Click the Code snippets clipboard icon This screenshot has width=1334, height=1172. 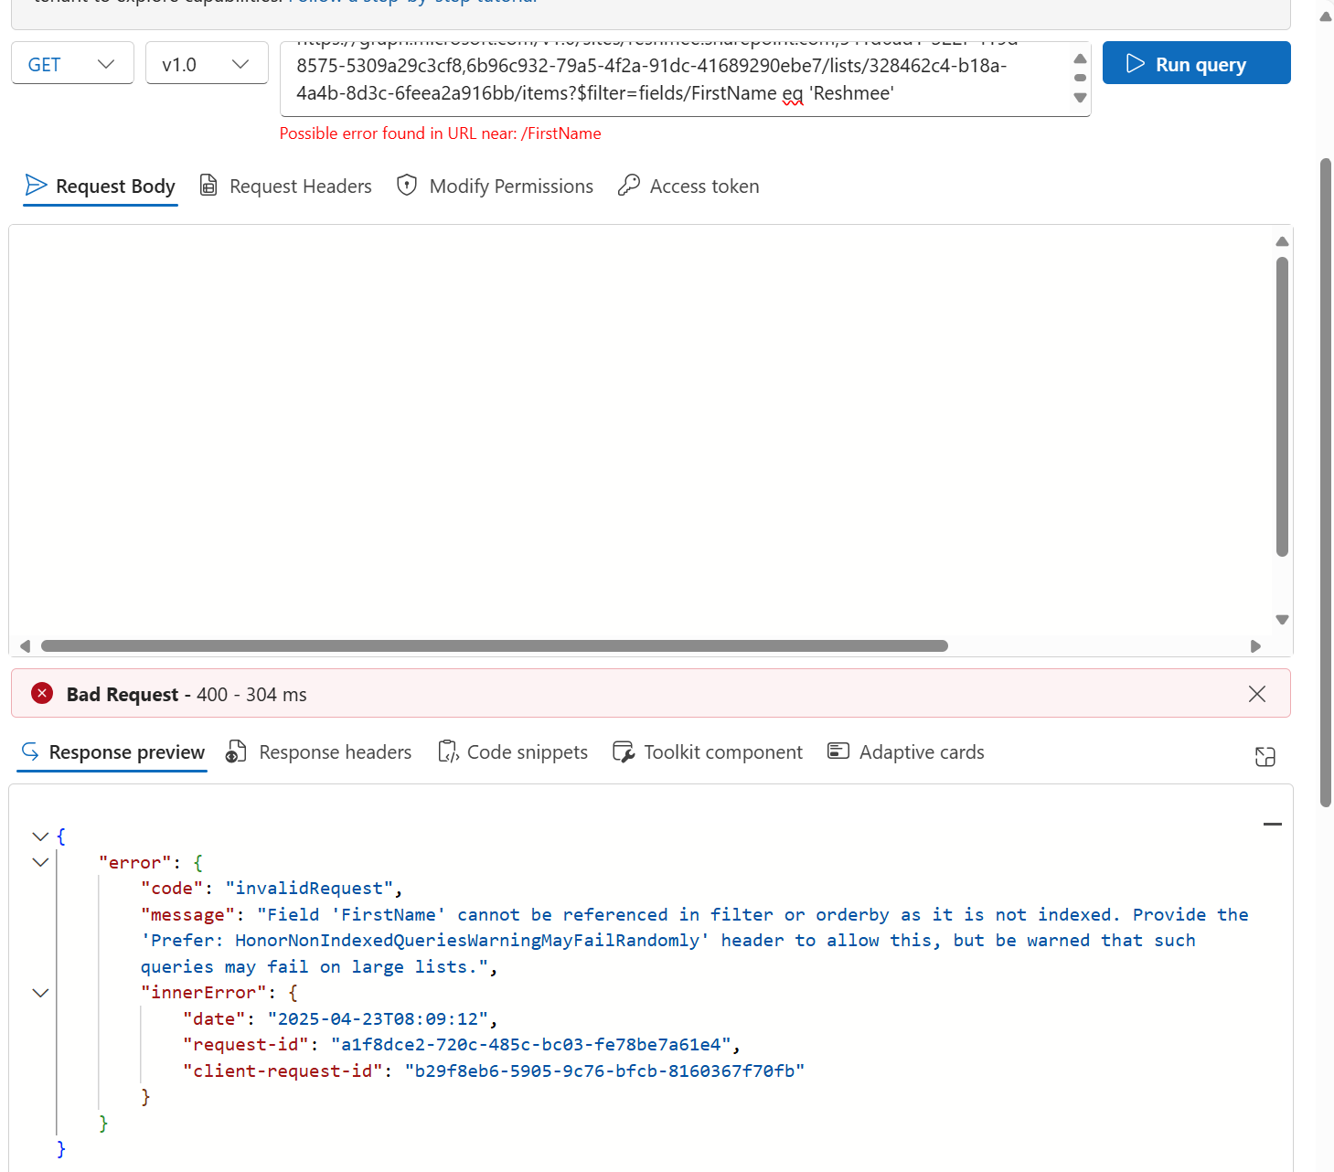click(448, 751)
